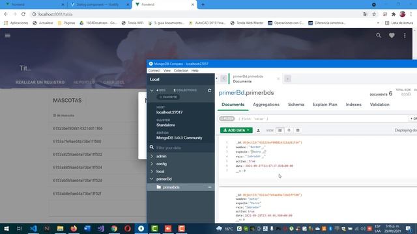Screen dimensions: 417x234
Task: Open Word from the taskbar
Action: click(x=87, y=228)
